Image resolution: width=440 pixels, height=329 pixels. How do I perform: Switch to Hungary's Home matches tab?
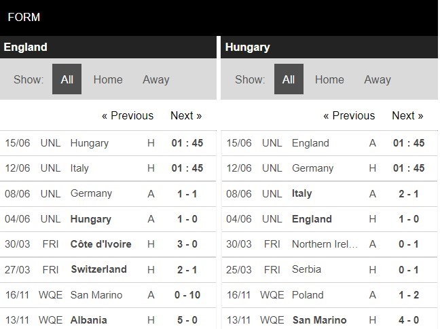(x=329, y=79)
